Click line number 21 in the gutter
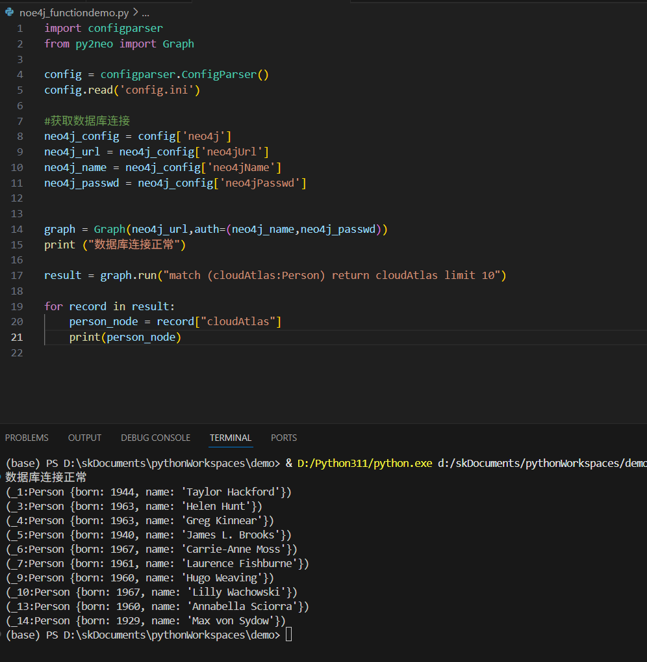Viewport: 647px width, 662px height. pos(17,338)
